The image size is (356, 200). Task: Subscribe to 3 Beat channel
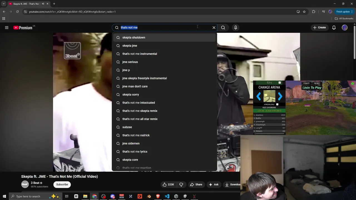point(62,184)
